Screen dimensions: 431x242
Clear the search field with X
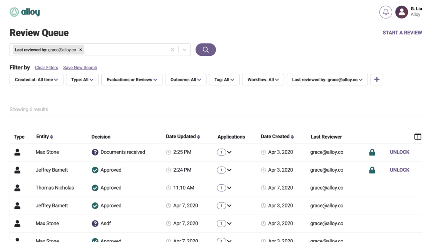[172, 50]
